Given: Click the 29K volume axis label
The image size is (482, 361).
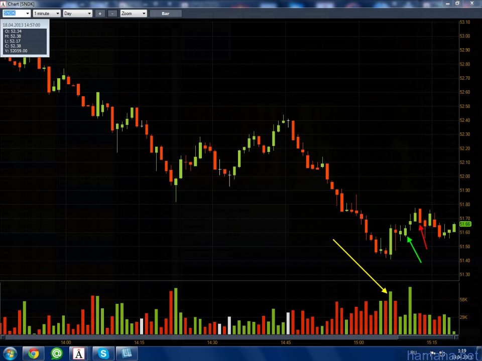Looking at the screenshot, I should pyautogui.click(x=463, y=317).
